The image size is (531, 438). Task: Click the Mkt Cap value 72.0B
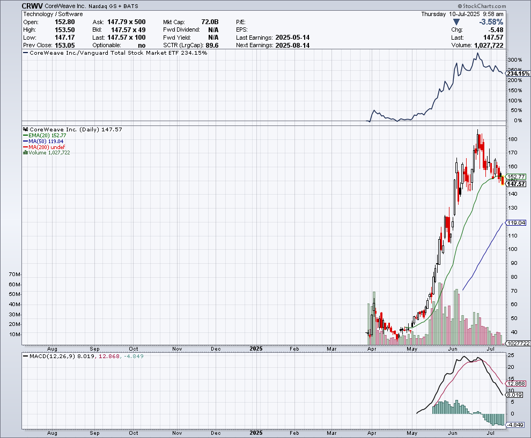pos(210,22)
